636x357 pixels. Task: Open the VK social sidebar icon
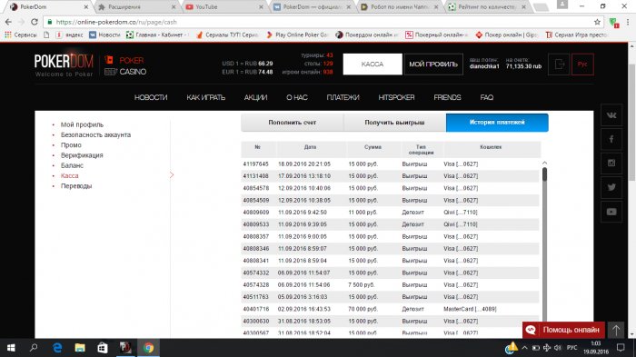click(x=611, y=115)
